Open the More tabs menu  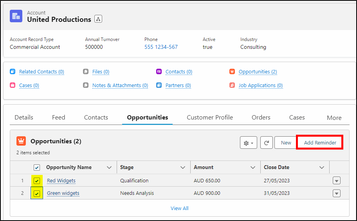click(334, 118)
